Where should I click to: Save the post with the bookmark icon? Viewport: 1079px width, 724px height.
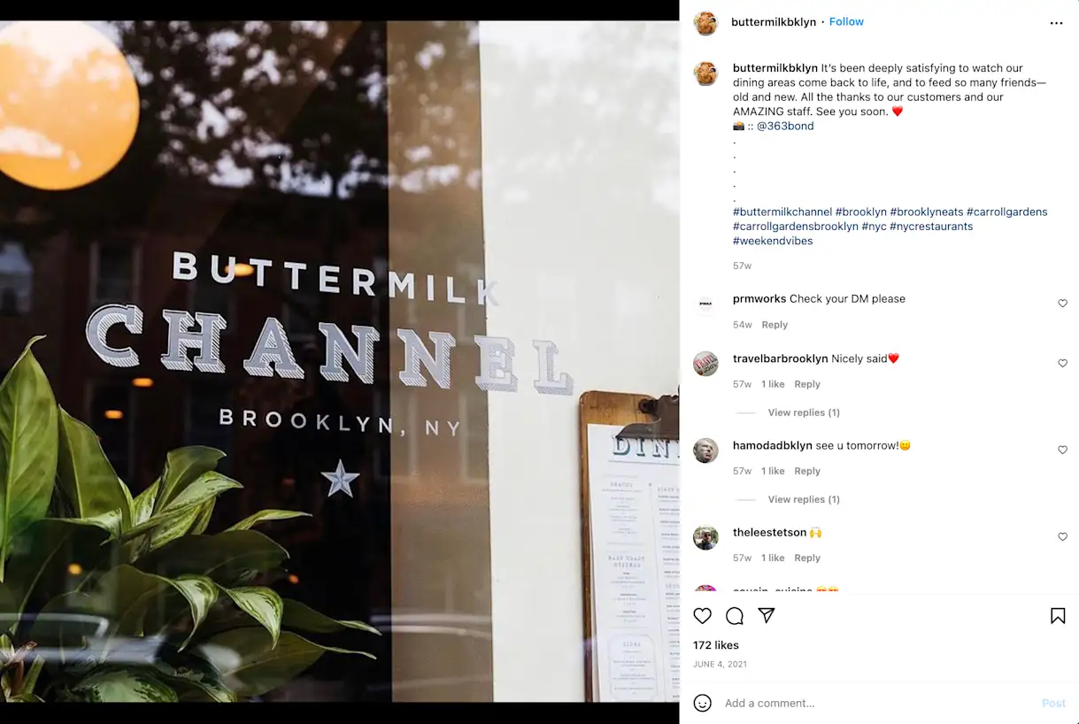pos(1058,616)
